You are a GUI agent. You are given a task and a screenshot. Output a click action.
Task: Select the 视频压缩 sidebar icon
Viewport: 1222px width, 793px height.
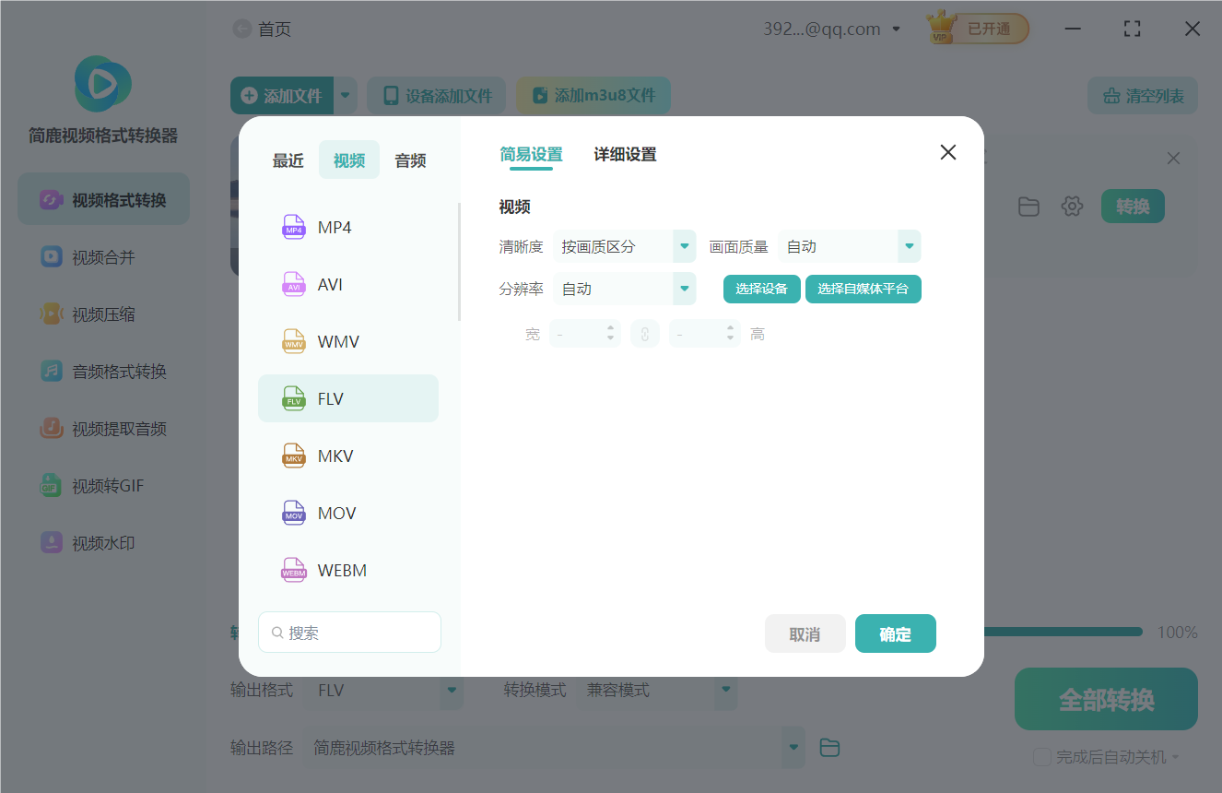tap(102, 314)
